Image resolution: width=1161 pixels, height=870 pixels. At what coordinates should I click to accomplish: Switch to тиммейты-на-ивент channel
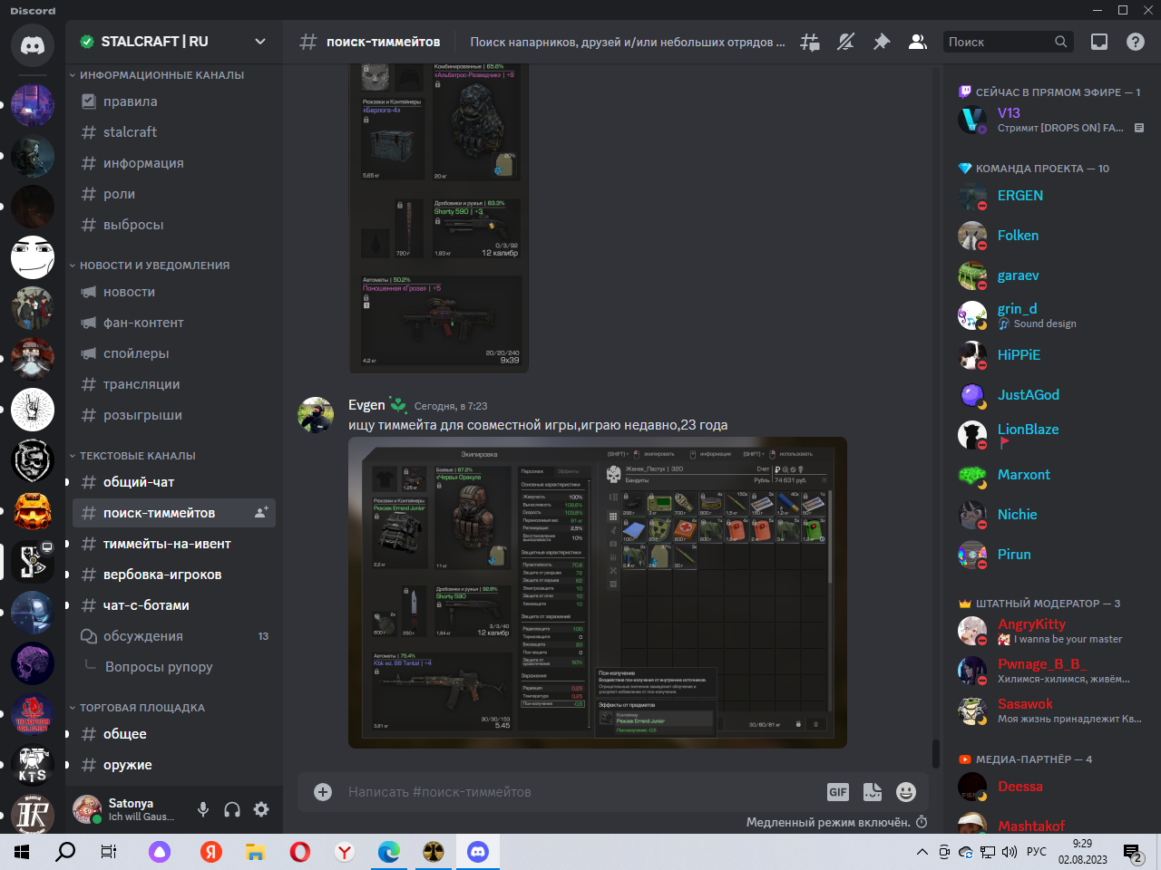(174, 544)
